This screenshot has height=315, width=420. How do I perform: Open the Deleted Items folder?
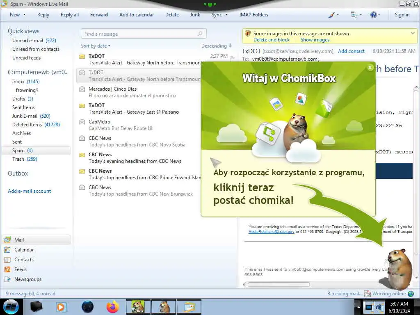point(36,125)
